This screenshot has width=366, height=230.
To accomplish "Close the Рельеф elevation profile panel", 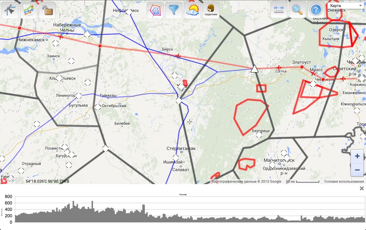I will pos(362,188).
